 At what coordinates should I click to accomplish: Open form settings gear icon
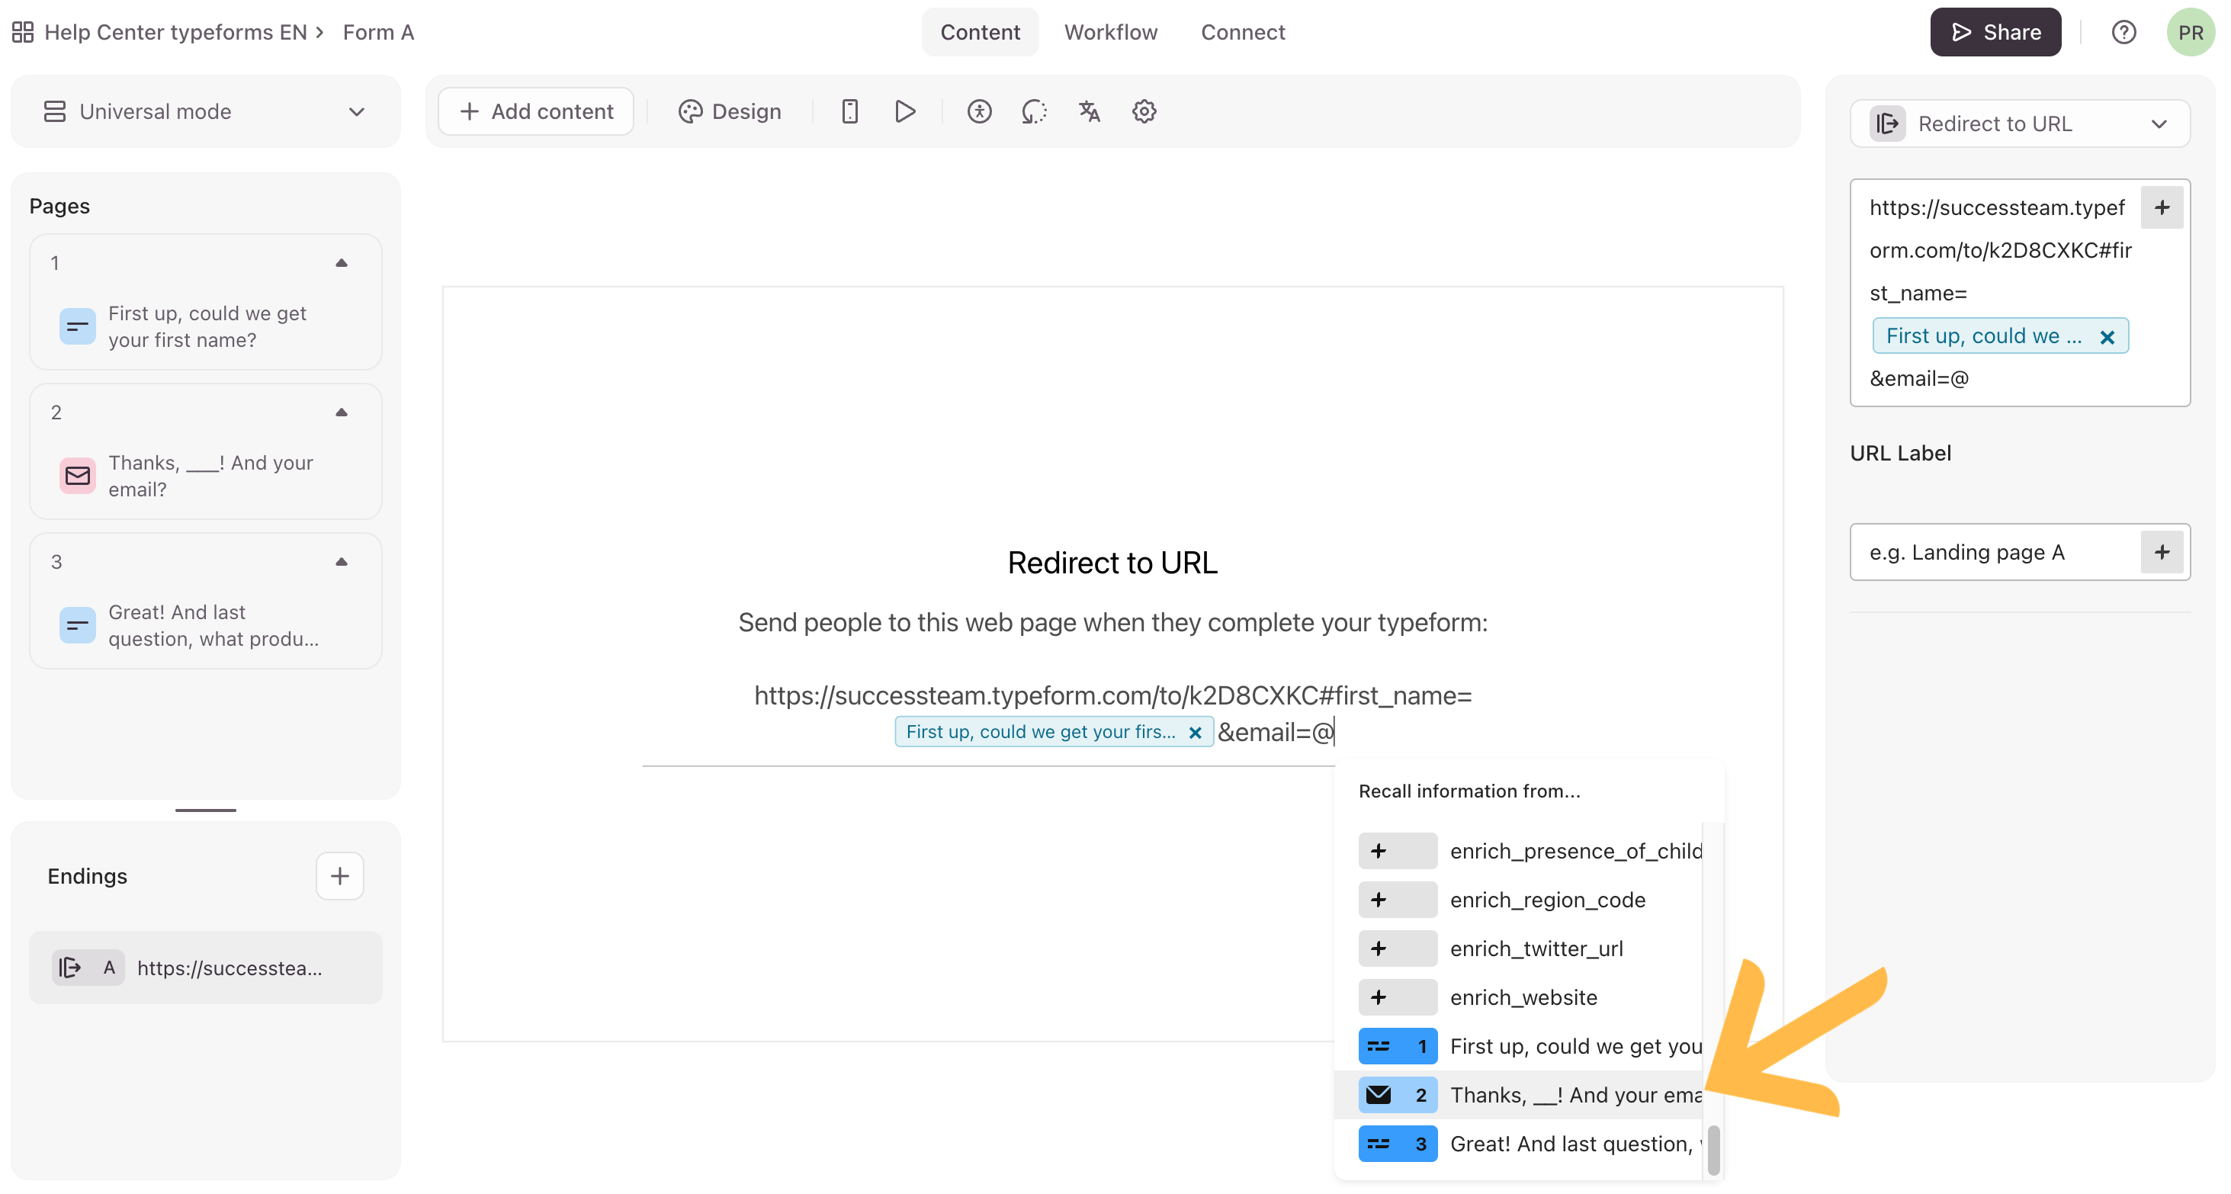pos(1143,111)
